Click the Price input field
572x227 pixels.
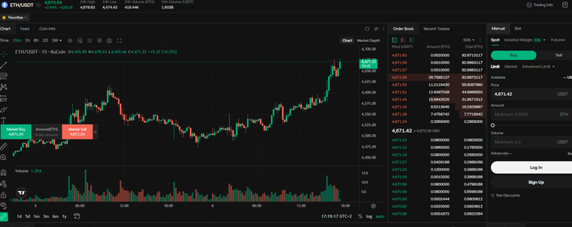525,94
